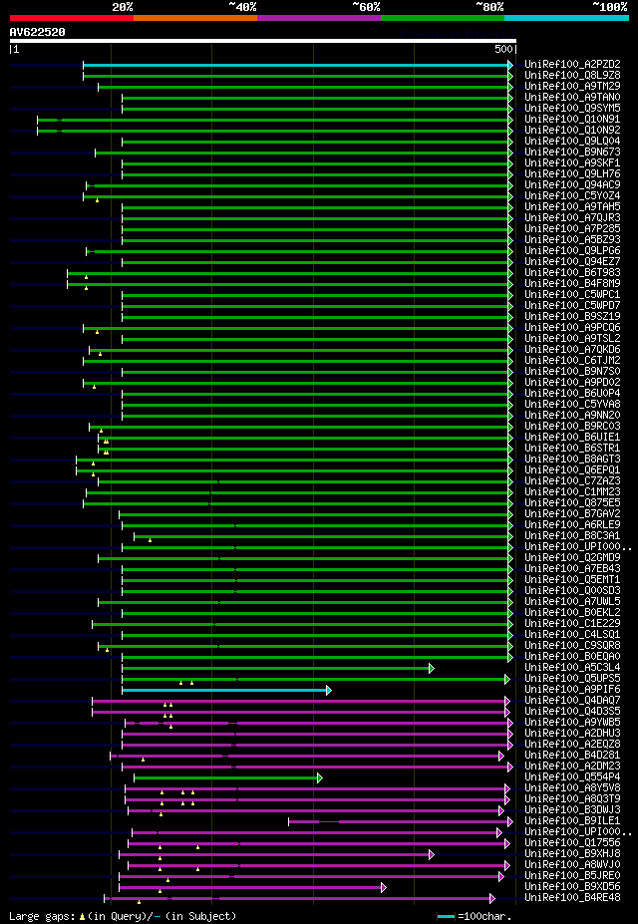The height and width of the screenshot is (924, 638).
Task: Click the UniRef100_B8C3A1 label
Action: click(572, 536)
